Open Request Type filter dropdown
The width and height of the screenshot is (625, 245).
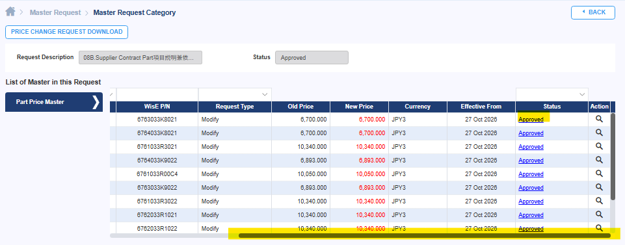265,94
